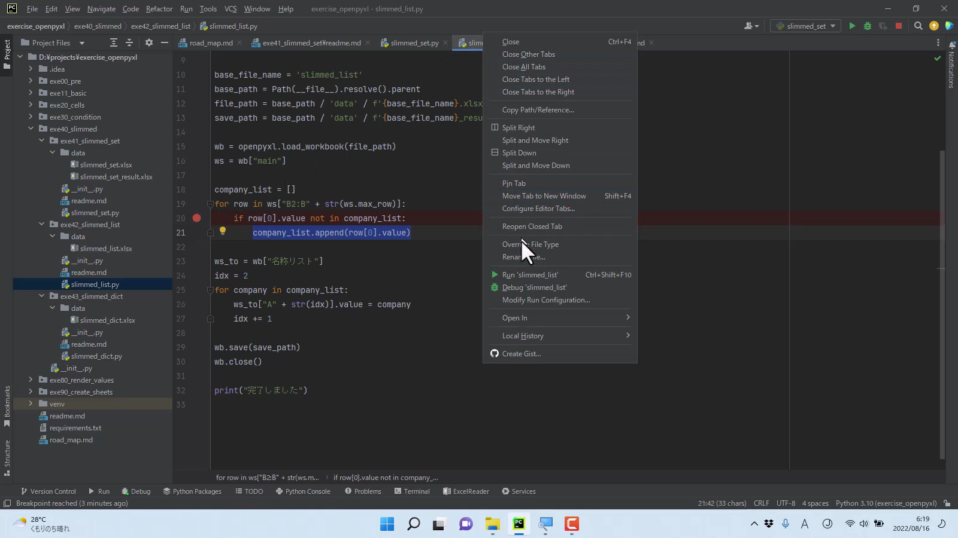Click the Collapse All icon in Project panel
This screenshot has height=538, width=958.
[x=129, y=42]
